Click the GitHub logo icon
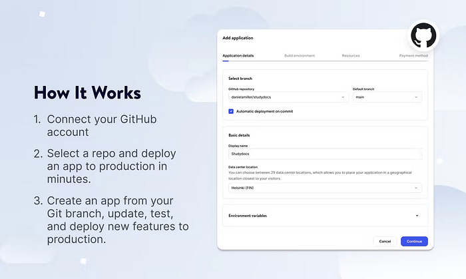This screenshot has width=466, height=279. [x=423, y=35]
